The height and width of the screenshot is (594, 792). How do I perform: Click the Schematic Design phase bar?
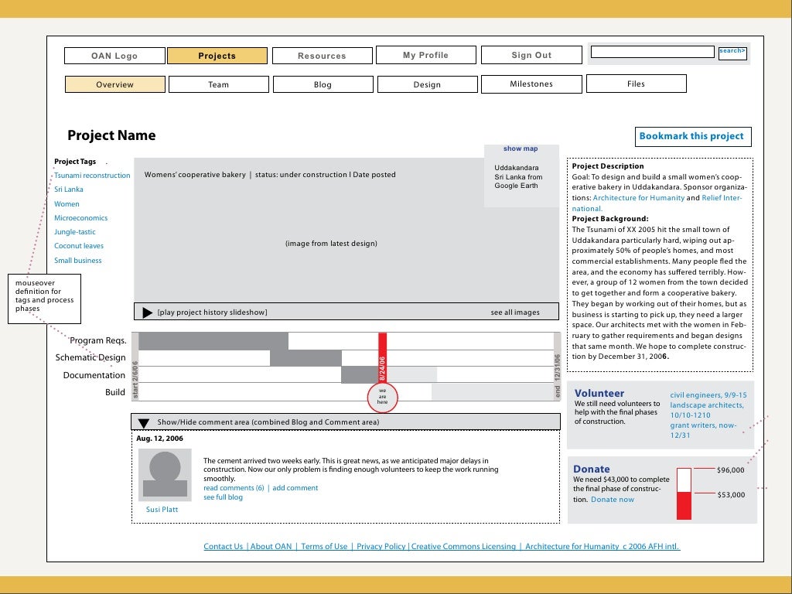[x=306, y=358]
